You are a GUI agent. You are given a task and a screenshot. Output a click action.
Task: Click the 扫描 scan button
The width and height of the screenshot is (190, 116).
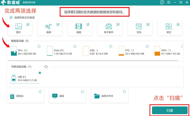tap(170, 110)
